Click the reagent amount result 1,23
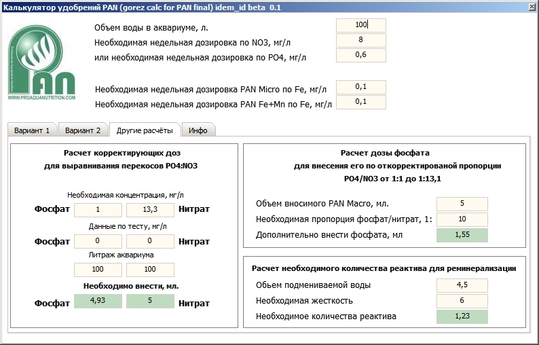The height and width of the screenshot is (345, 539). (462, 316)
